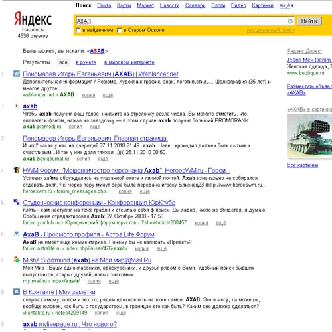Open the HWM Форум Мошенничество персонажа Axab result

tap(127, 171)
